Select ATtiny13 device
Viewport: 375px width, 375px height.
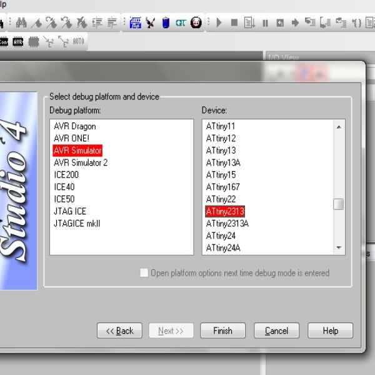(221, 151)
